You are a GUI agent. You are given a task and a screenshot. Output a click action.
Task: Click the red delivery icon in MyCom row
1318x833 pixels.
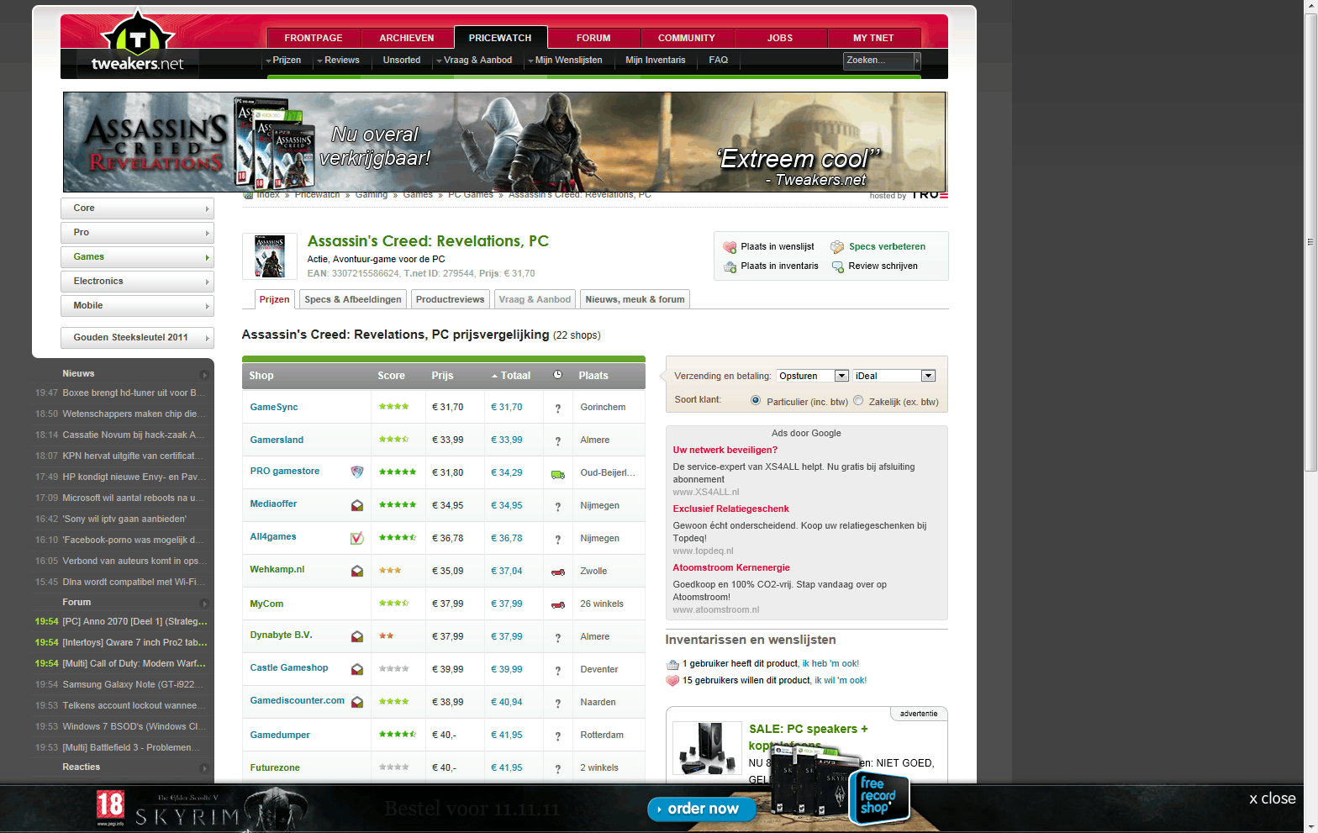tap(558, 604)
